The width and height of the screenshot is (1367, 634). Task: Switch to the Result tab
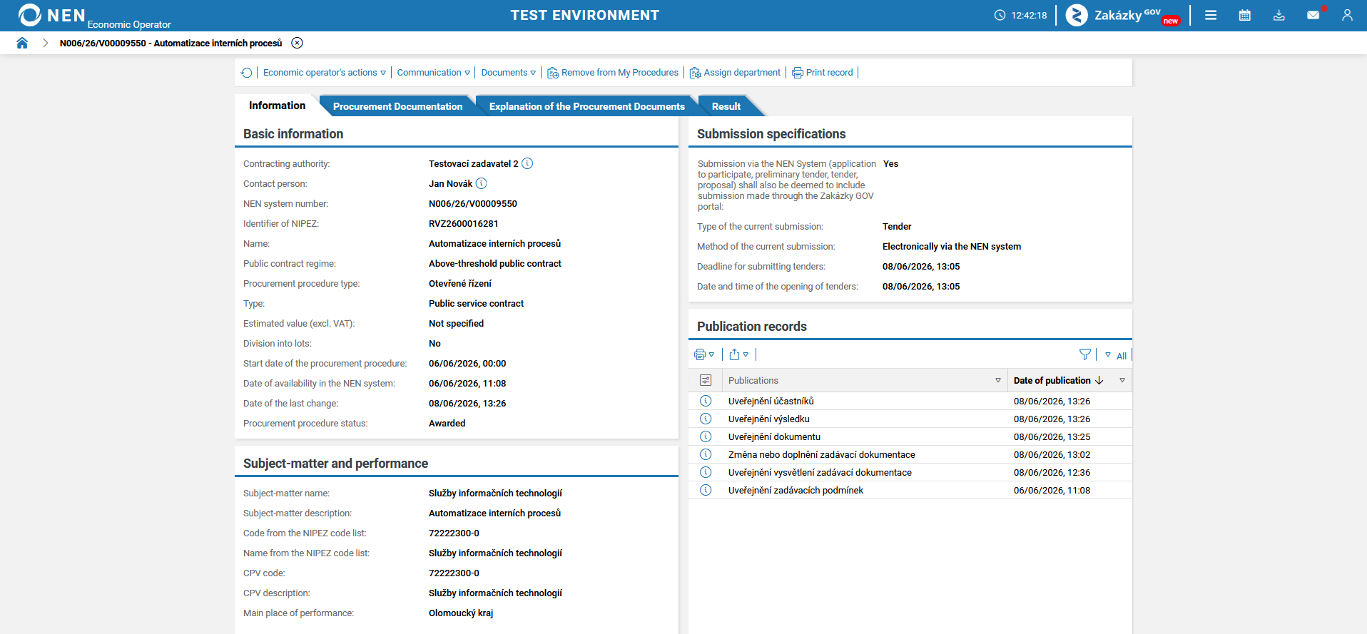(x=726, y=106)
